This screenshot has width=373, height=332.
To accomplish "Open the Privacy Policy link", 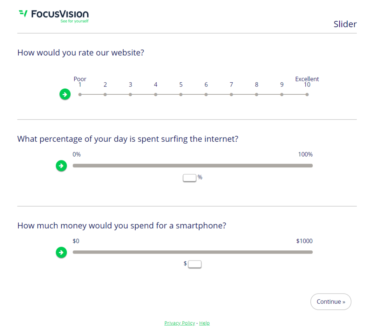I will 180,323.
